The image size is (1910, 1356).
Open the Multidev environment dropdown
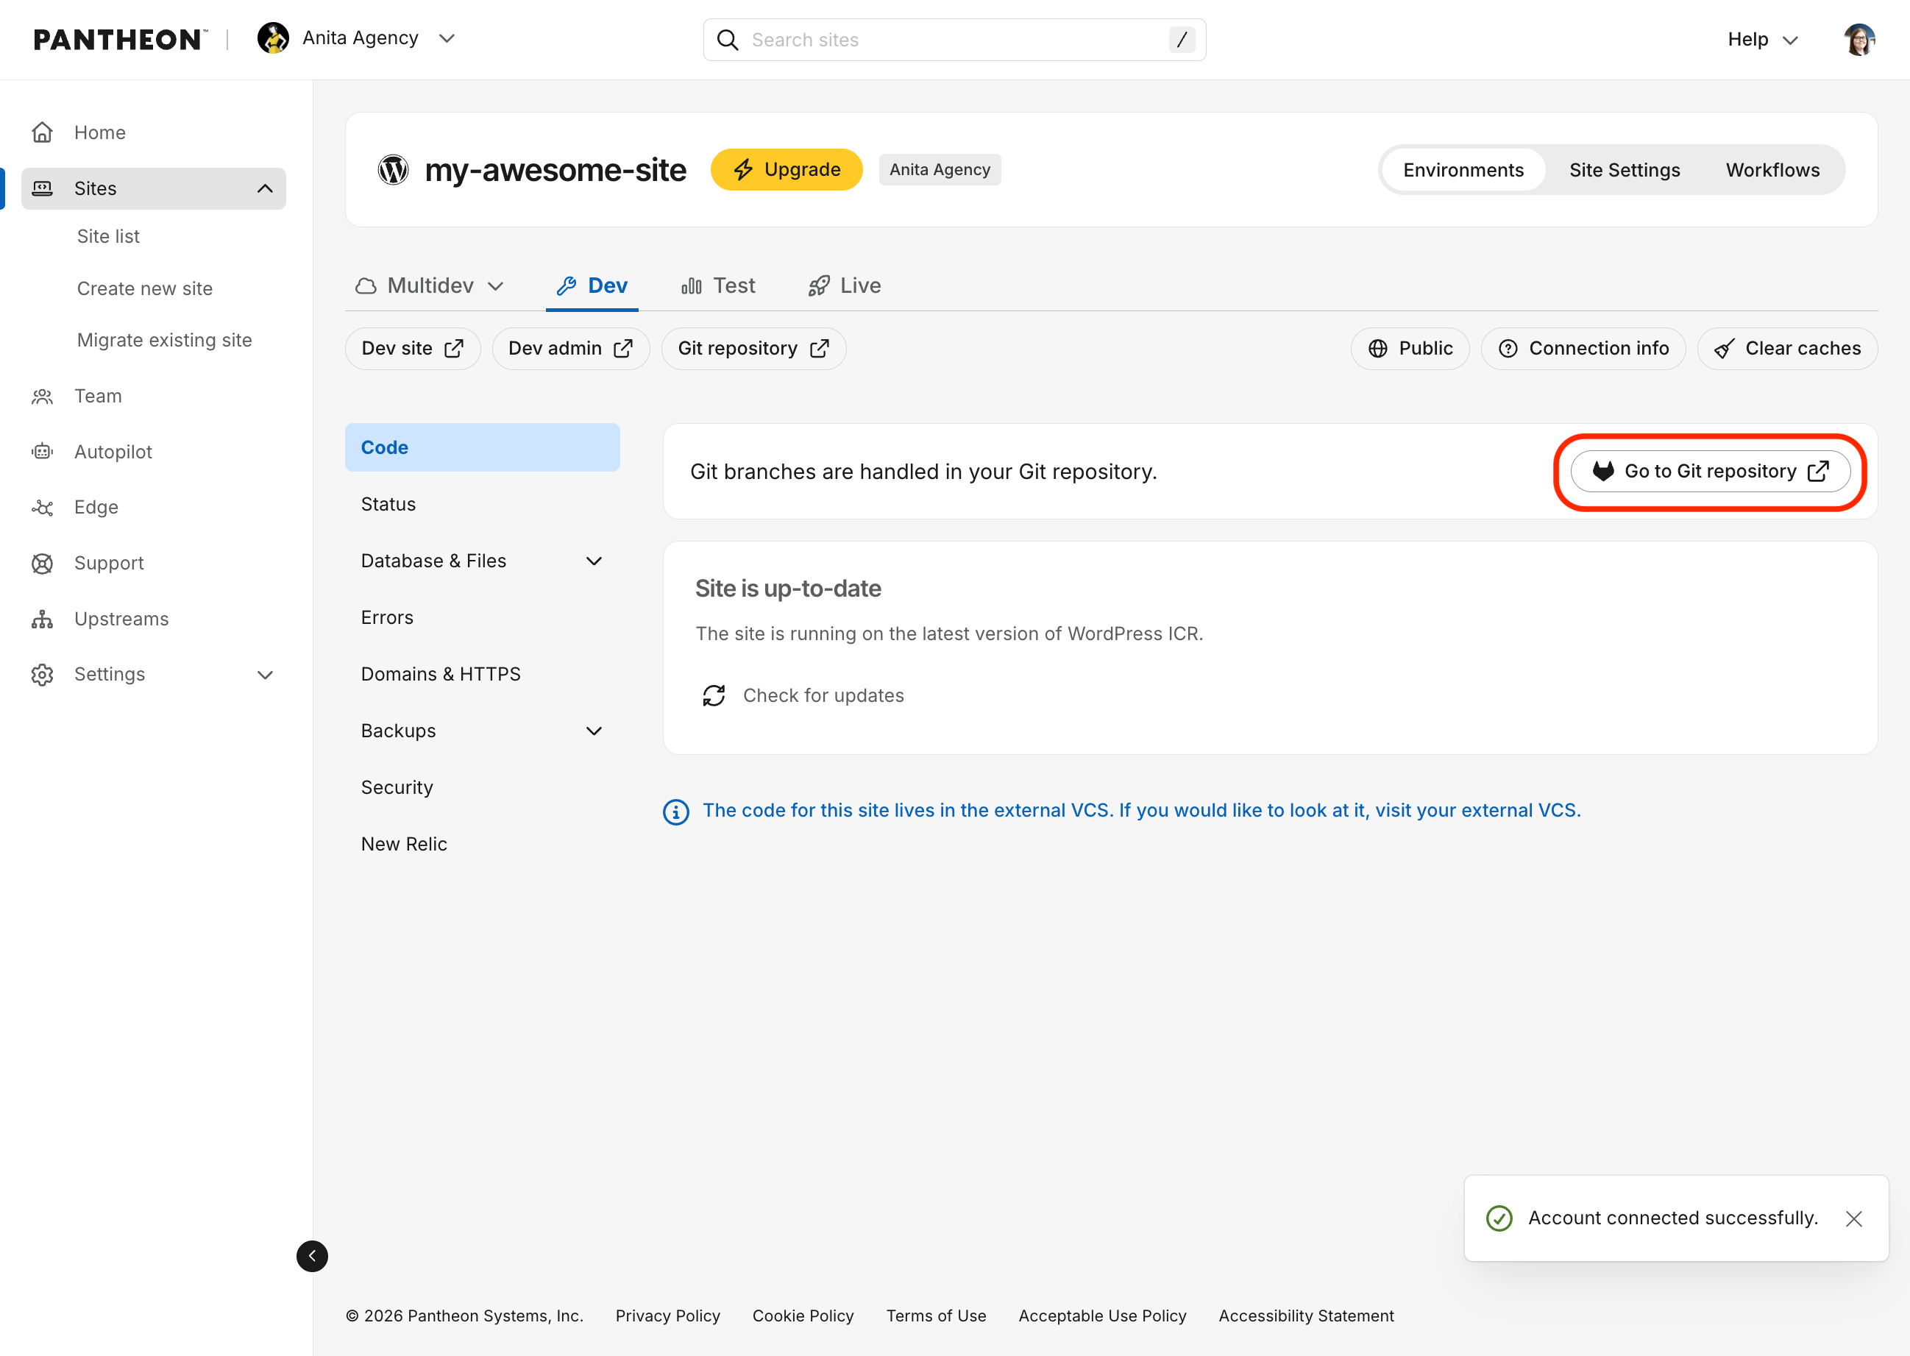[430, 285]
